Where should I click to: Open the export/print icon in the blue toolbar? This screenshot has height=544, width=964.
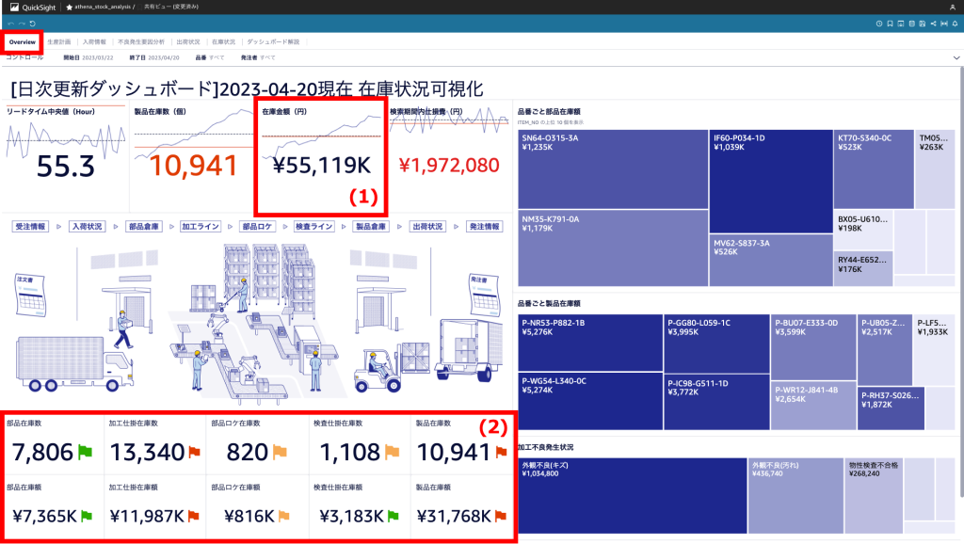901,24
